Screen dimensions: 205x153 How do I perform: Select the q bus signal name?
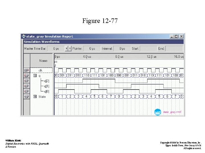coord(40,76)
